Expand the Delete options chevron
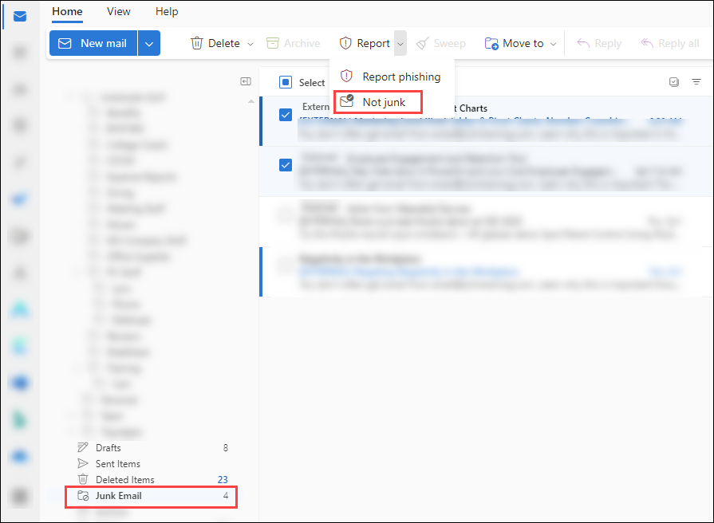Image resolution: width=714 pixels, height=523 pixels. tap(250, 44)
